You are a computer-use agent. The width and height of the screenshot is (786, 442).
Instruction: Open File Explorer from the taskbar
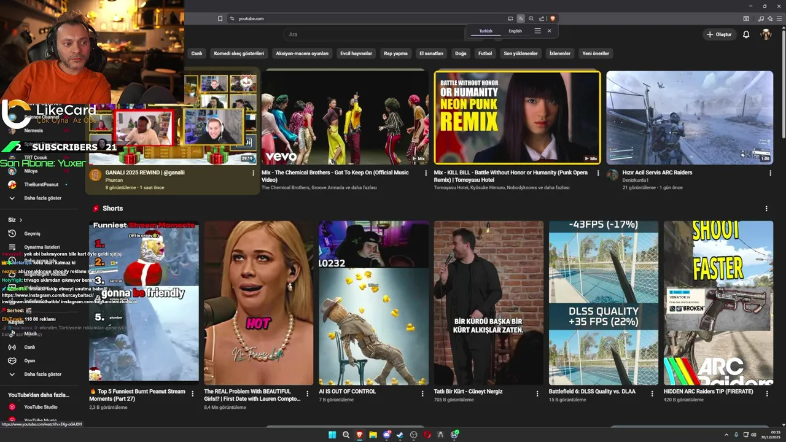click(373, 435)
